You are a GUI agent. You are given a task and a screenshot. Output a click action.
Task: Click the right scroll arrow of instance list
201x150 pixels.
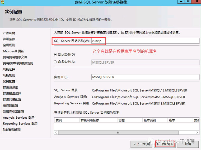click(197, 133)
